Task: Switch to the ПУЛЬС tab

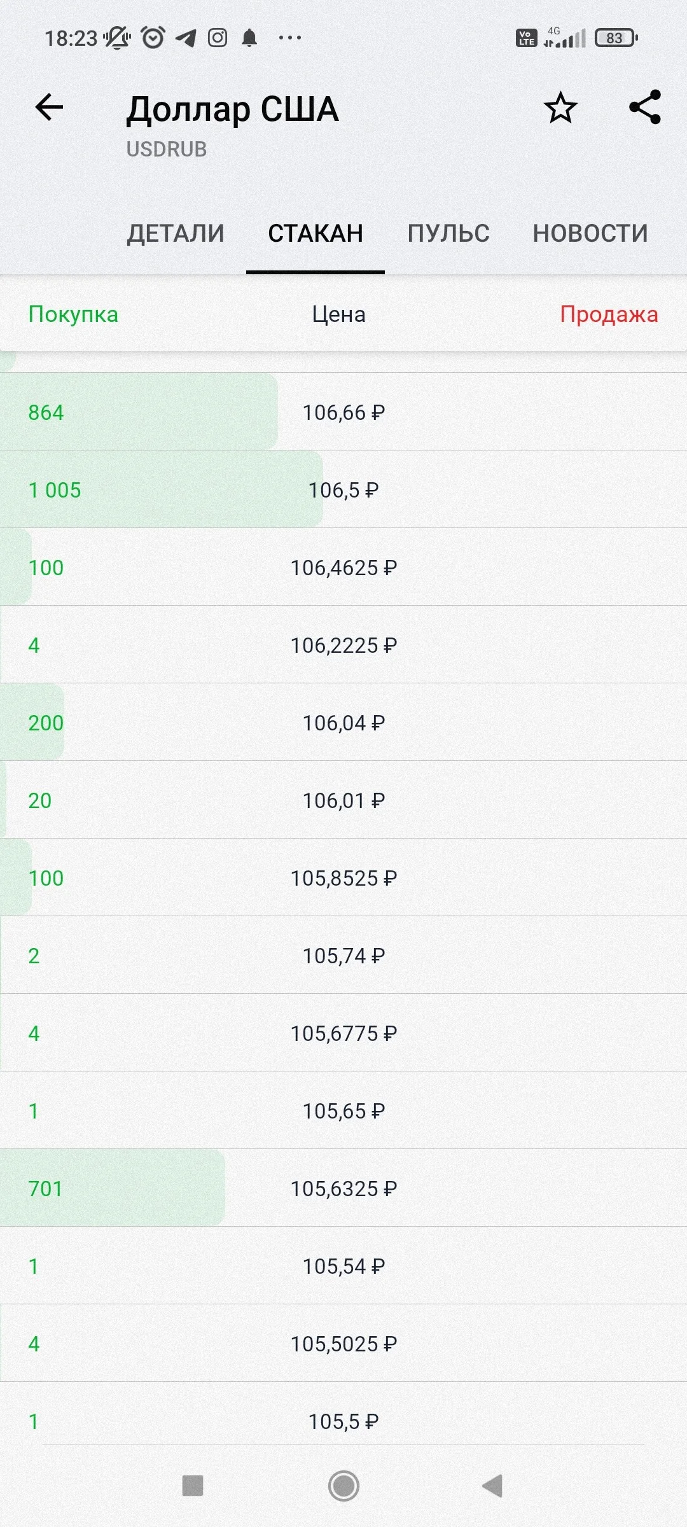Action: (x=448, y=234)
